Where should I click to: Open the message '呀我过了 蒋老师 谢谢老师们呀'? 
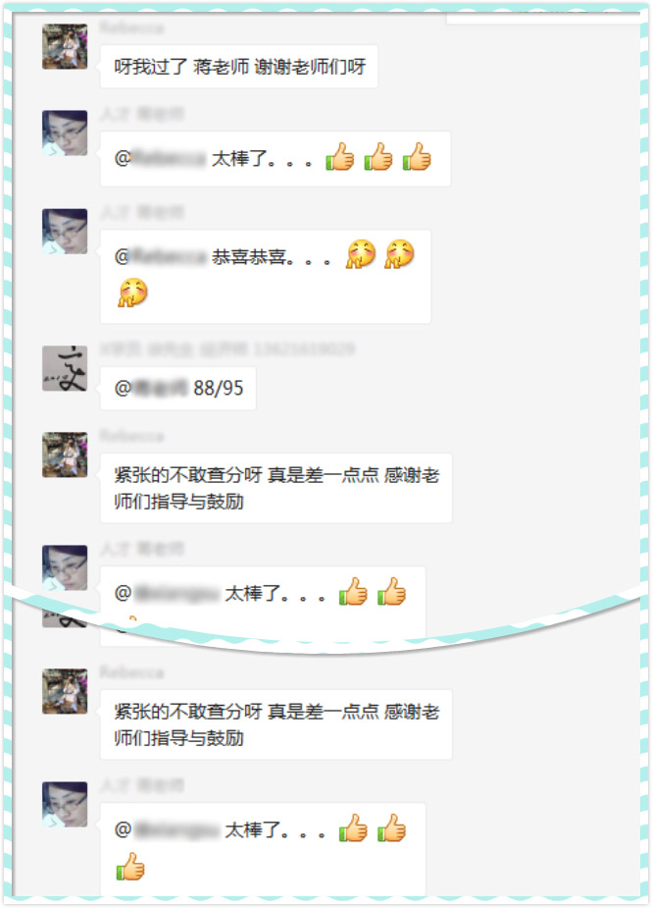coord(239,67)
